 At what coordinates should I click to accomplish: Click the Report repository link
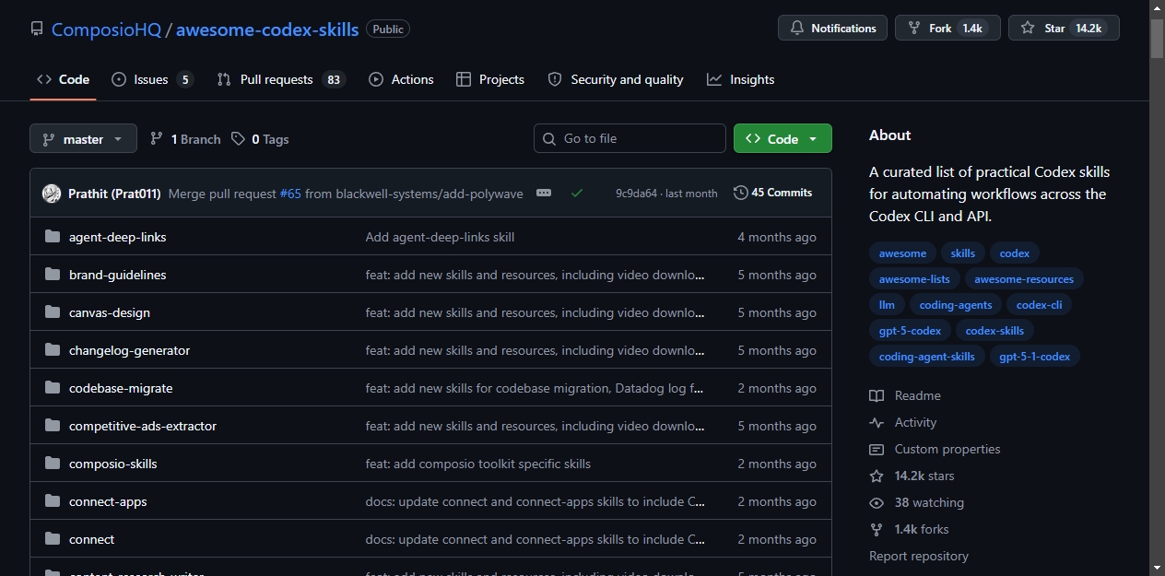919,556
